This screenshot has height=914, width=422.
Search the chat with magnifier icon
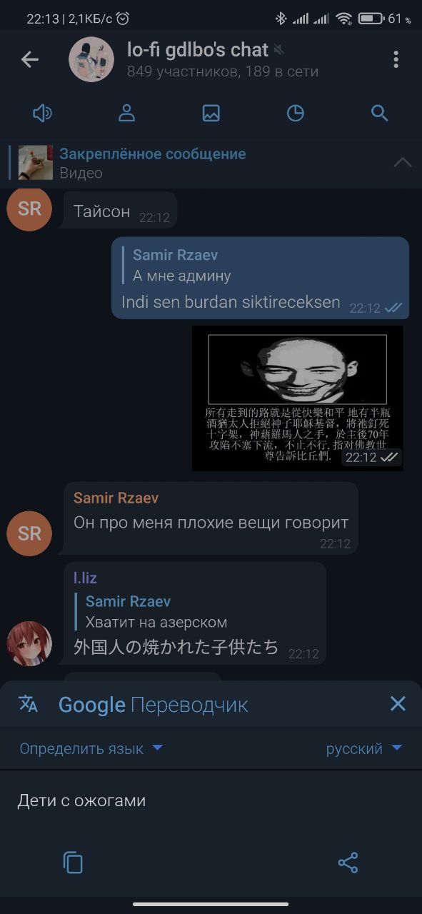click(379, 113)
